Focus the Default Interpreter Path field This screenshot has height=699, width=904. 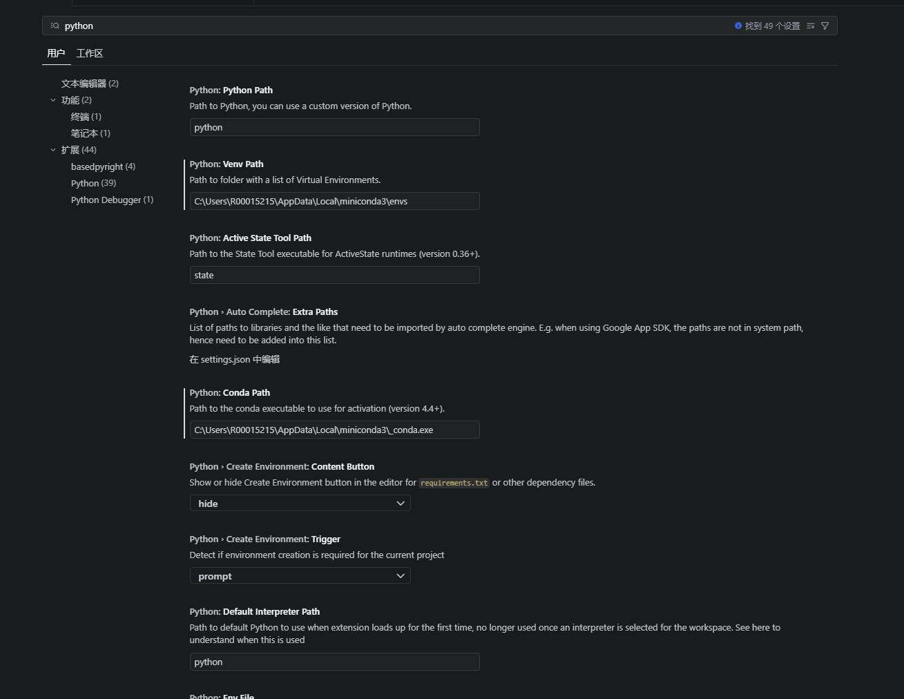[334, 662]
